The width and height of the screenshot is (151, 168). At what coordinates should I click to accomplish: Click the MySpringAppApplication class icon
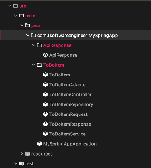point(40,144)
